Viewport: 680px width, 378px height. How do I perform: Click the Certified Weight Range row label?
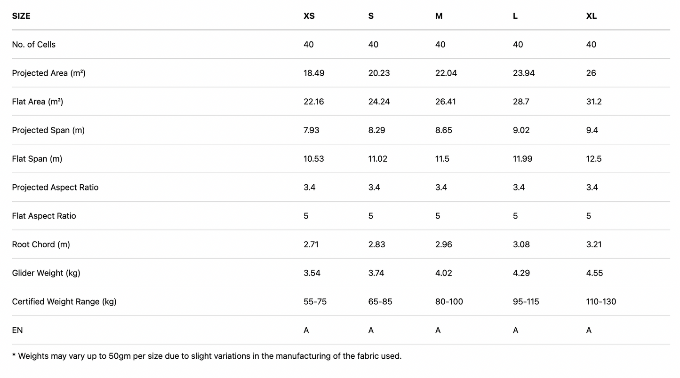click(x=64, y=302)
